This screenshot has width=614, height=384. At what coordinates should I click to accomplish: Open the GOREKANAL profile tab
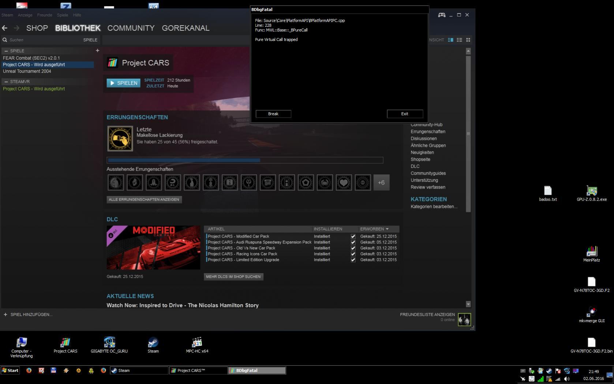(186, 28)
